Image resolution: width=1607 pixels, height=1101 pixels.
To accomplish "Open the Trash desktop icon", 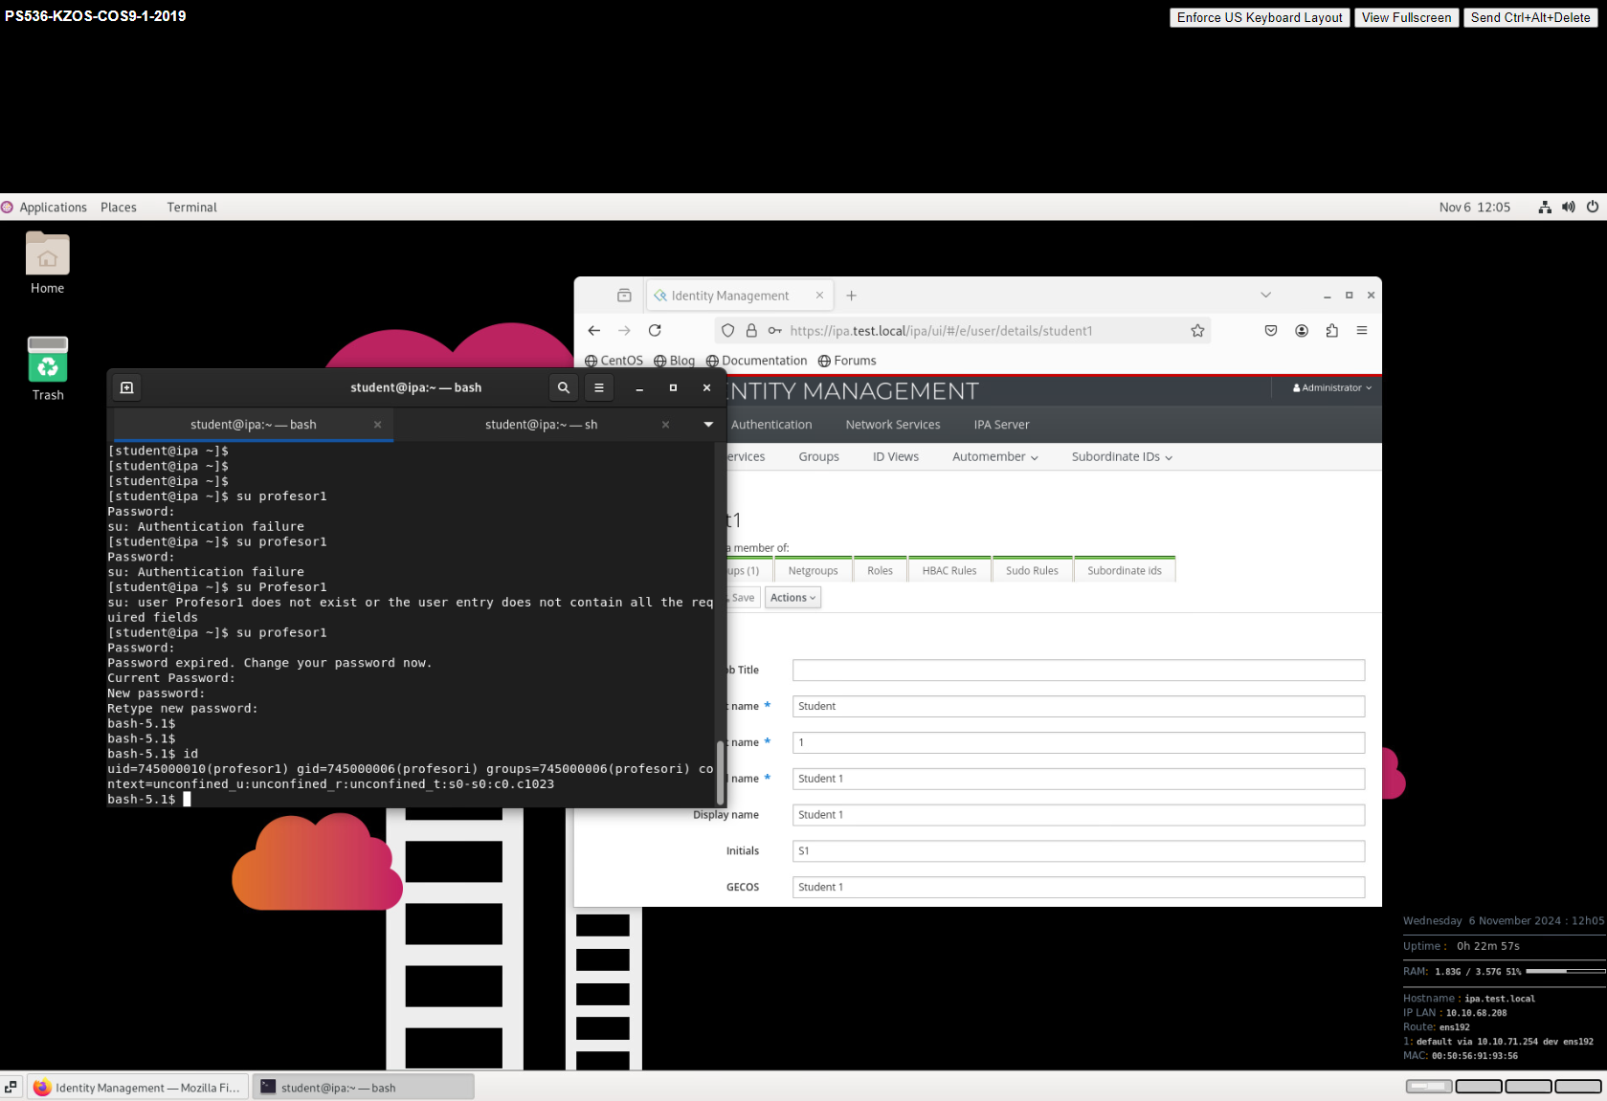I will [47, 368].
